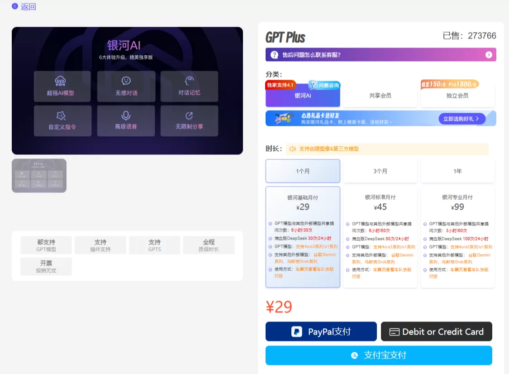Click the PayPal logo icon
Image resolution: width=509 pixels, height=374 pixels.
297,331
